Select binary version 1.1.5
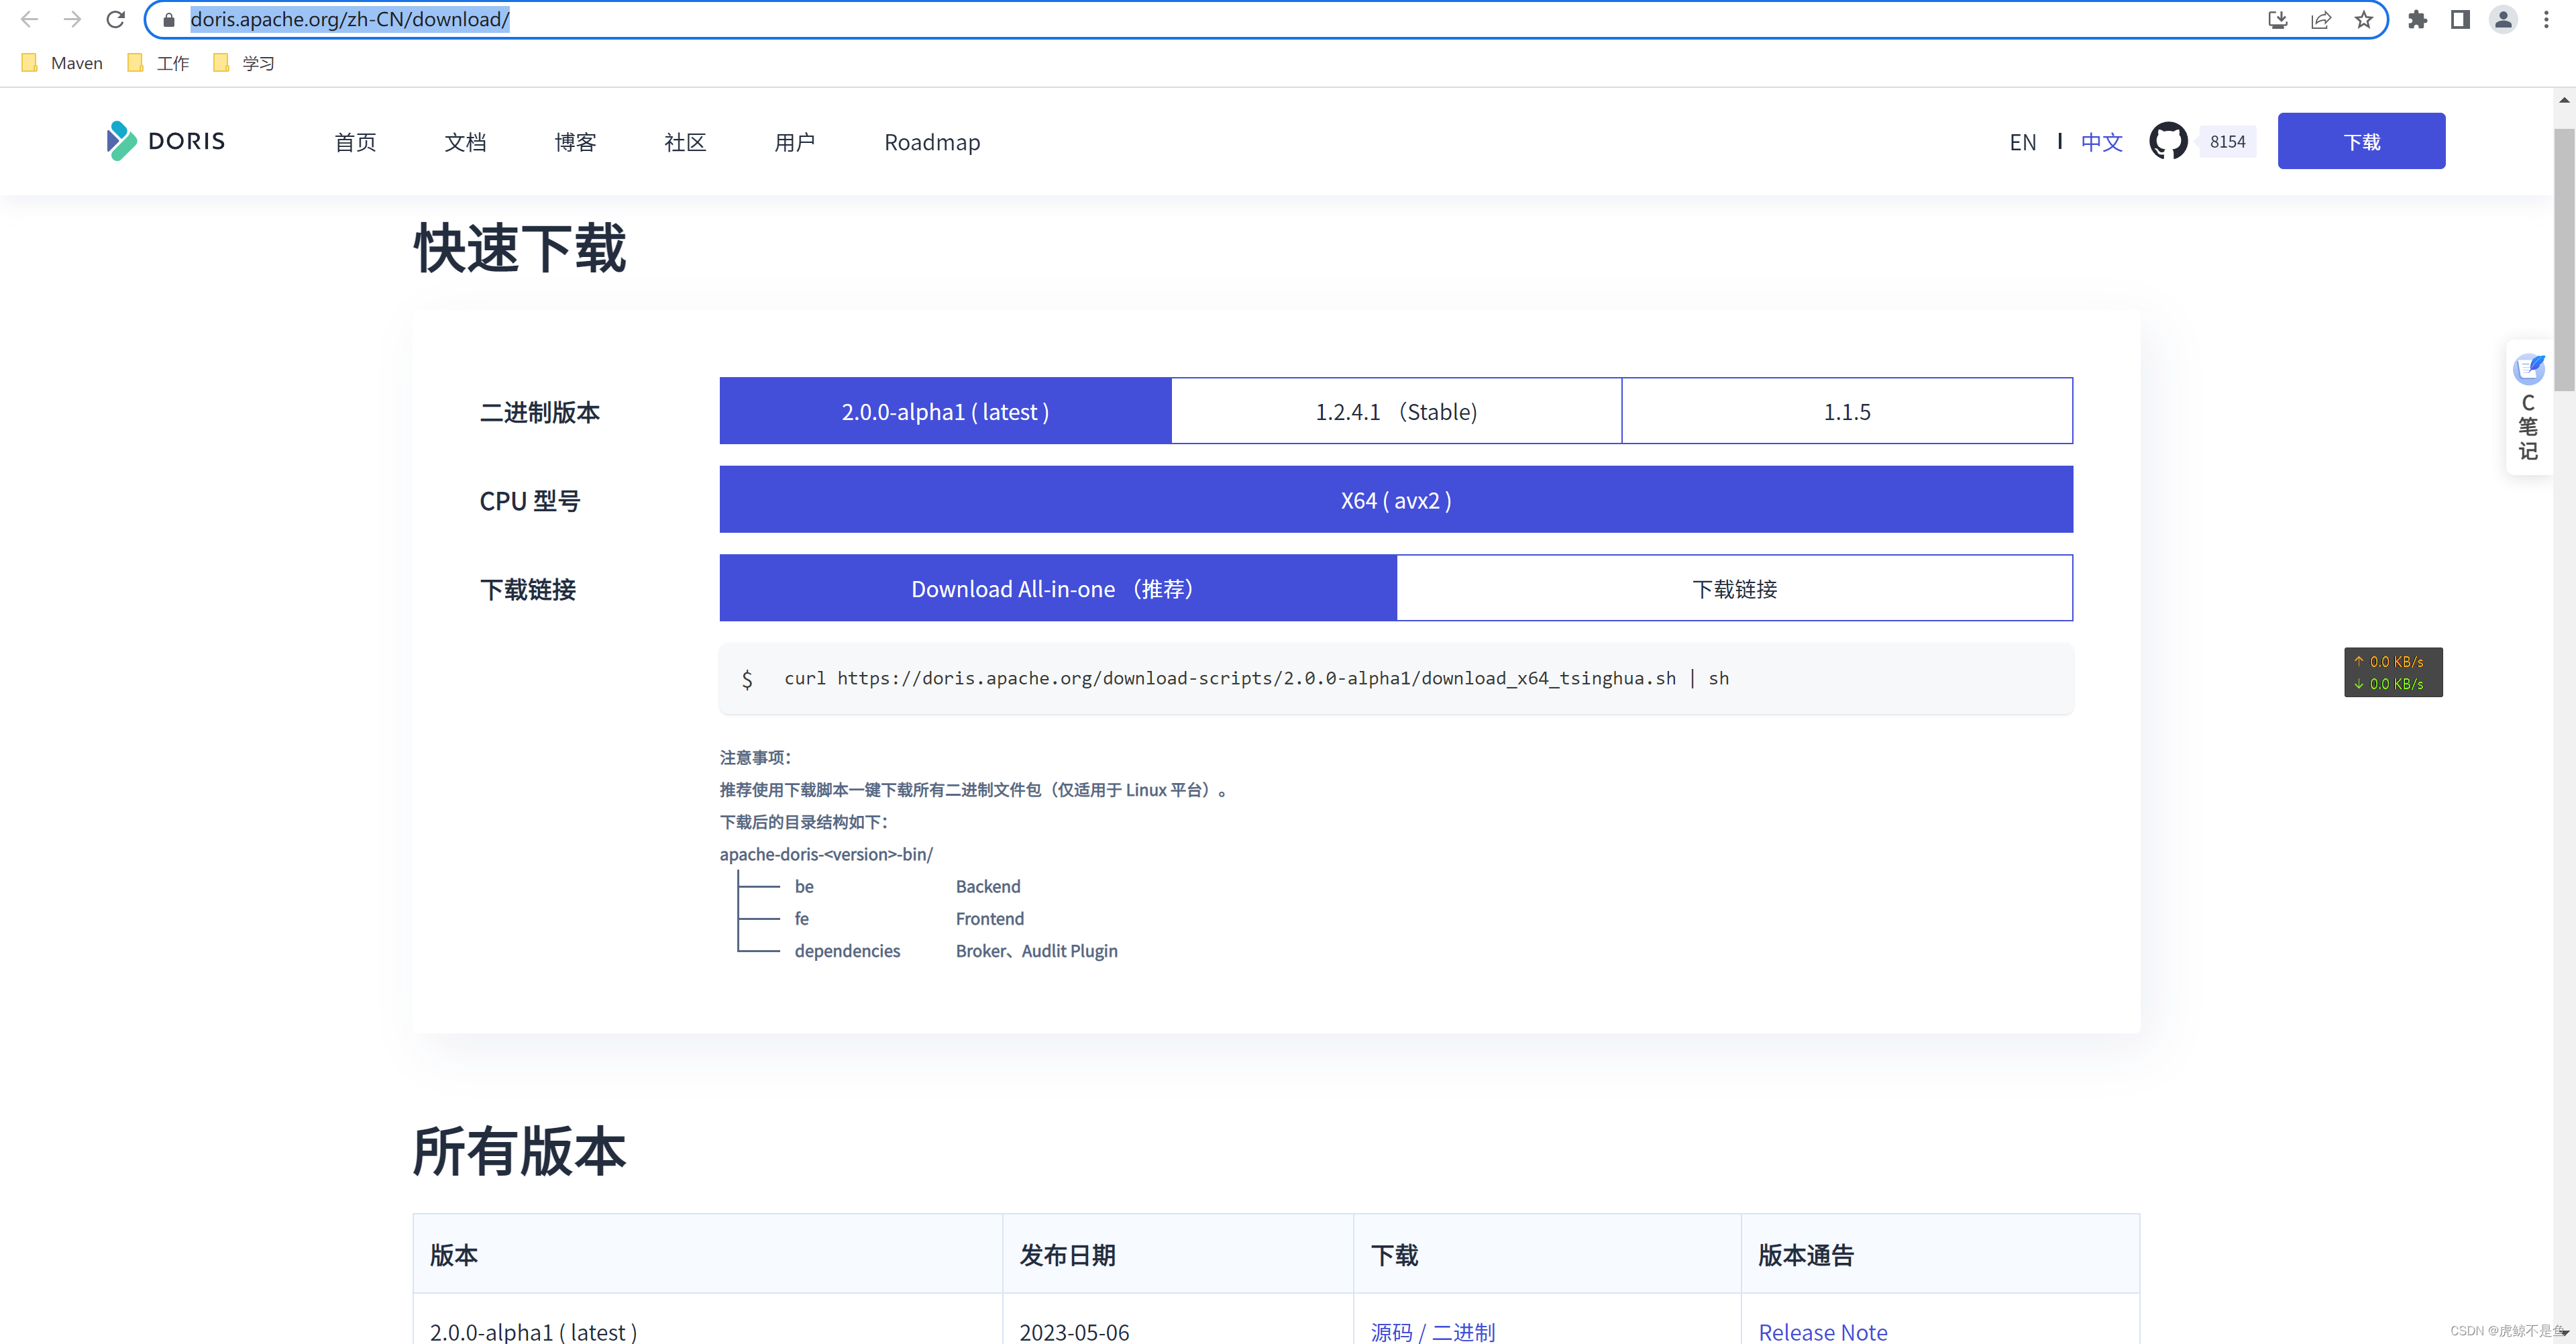Viewport: 2576px width, 1344px height. tap(1847, 411)
